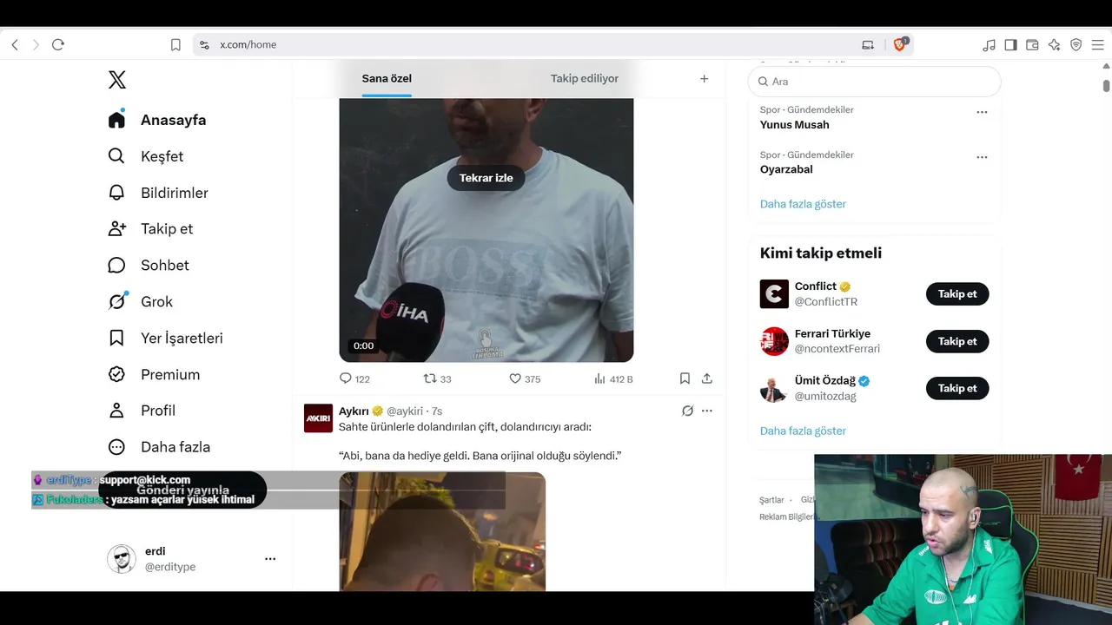Click the Grok icon on Aykırı post
The image size is (1112, 625).
click(x=687, y=411)
